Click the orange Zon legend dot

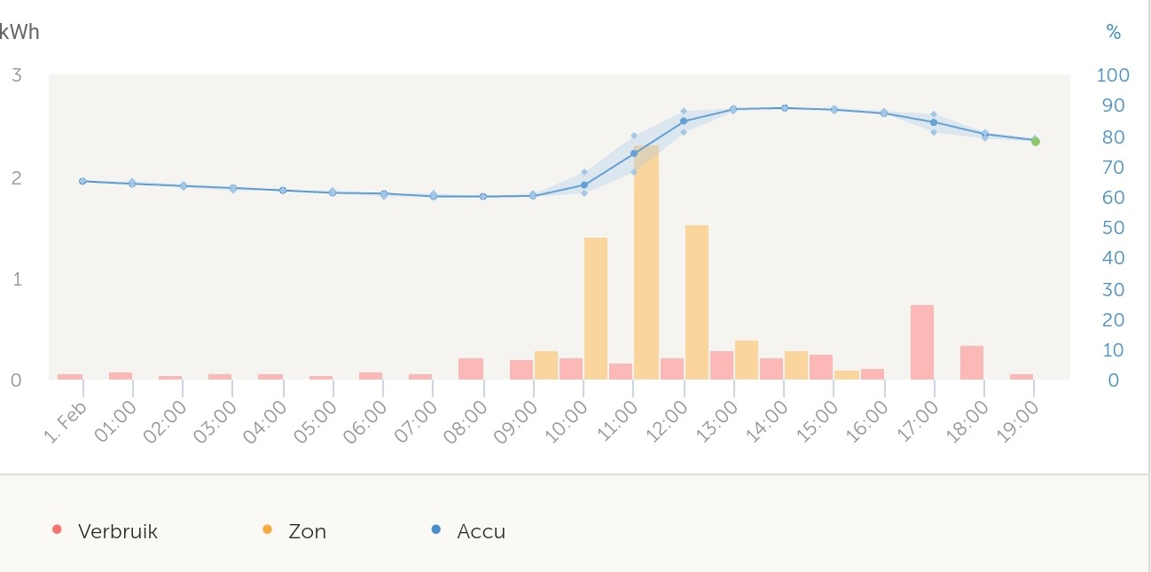pyautogui.click(x=267, y=530)
